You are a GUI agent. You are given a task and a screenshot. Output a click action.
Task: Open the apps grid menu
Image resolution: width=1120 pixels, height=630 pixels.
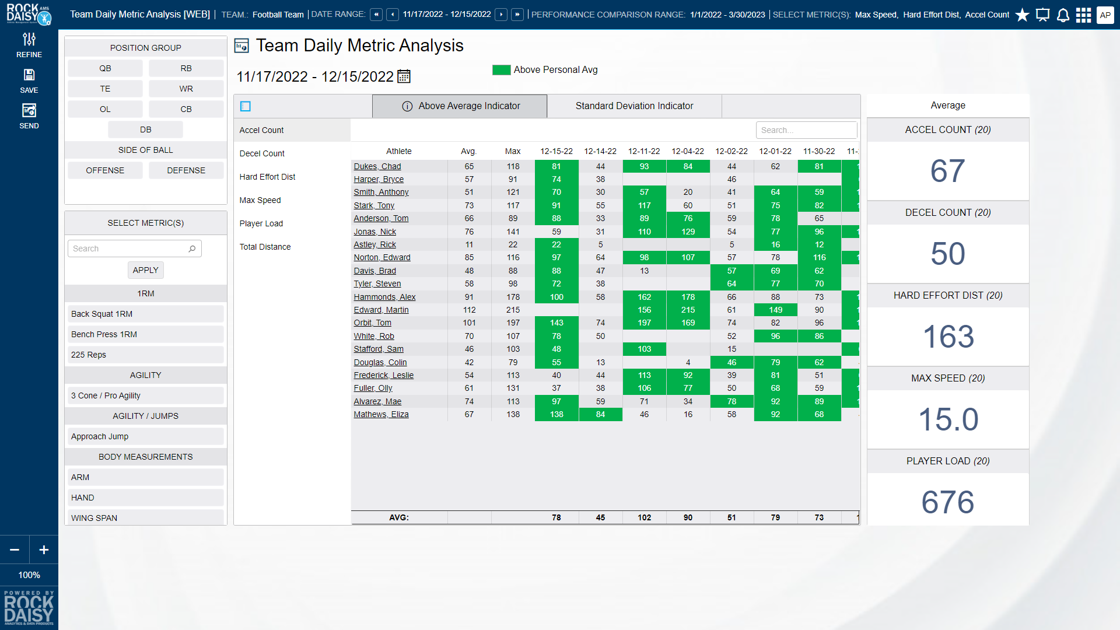(1083, 15)
